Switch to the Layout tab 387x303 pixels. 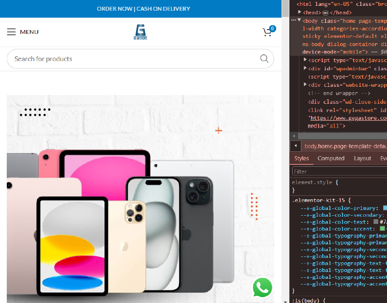click(x=362, y=159)
